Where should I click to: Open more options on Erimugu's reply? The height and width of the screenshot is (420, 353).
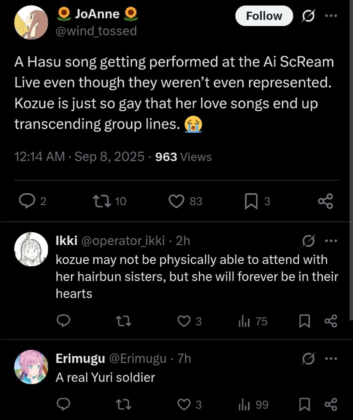pos(331,358)
